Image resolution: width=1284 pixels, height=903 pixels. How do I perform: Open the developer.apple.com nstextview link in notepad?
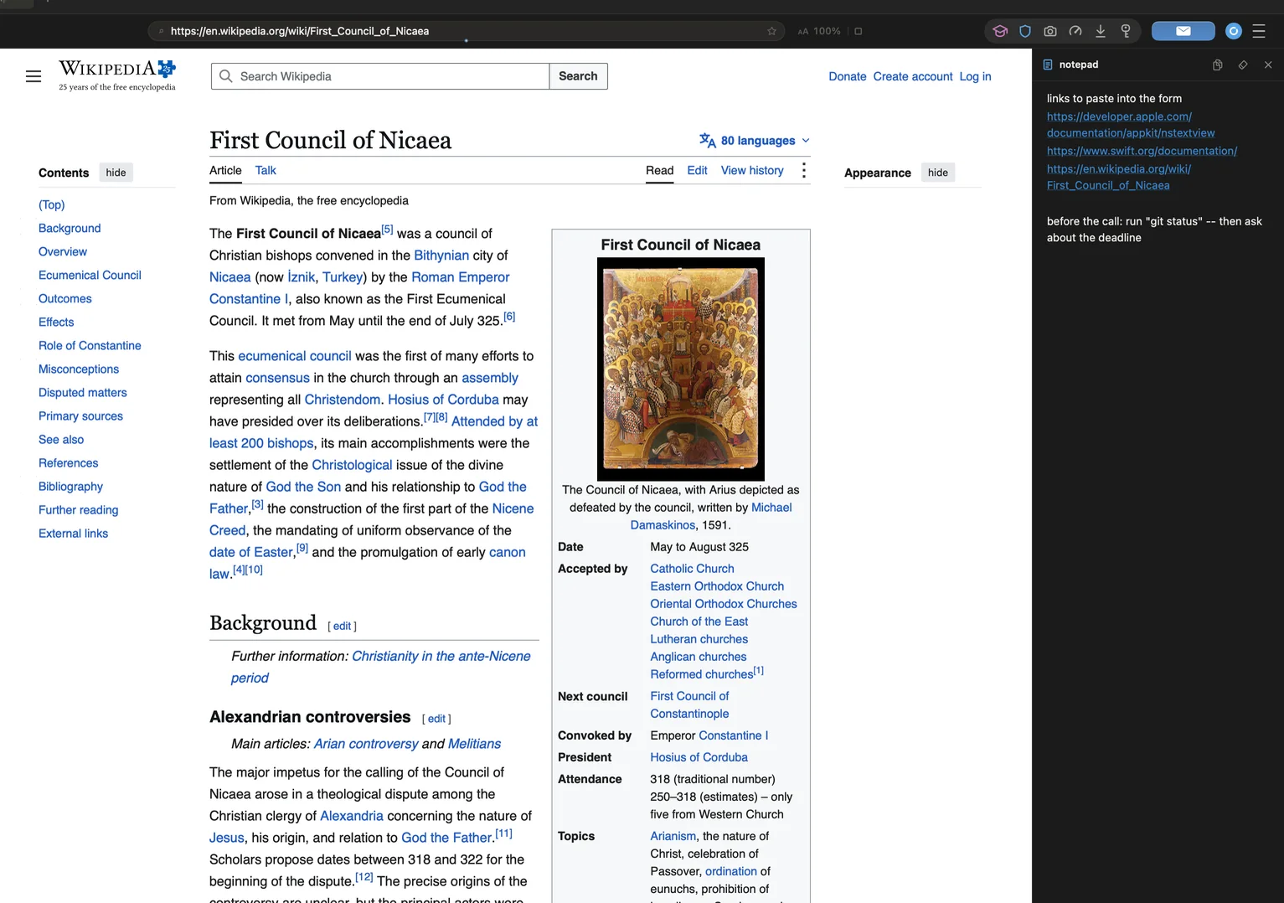1130,125
